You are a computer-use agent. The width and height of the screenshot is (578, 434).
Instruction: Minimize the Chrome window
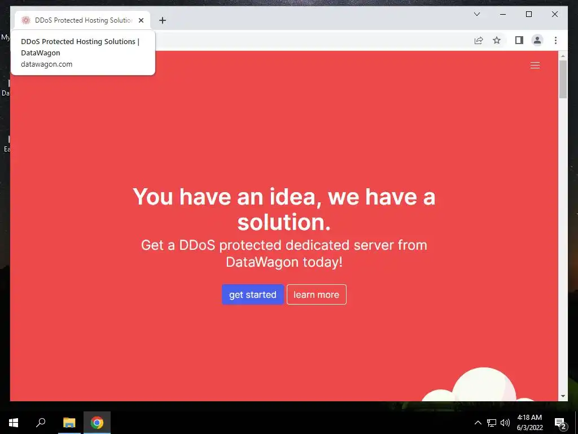(x=503, y=14)
